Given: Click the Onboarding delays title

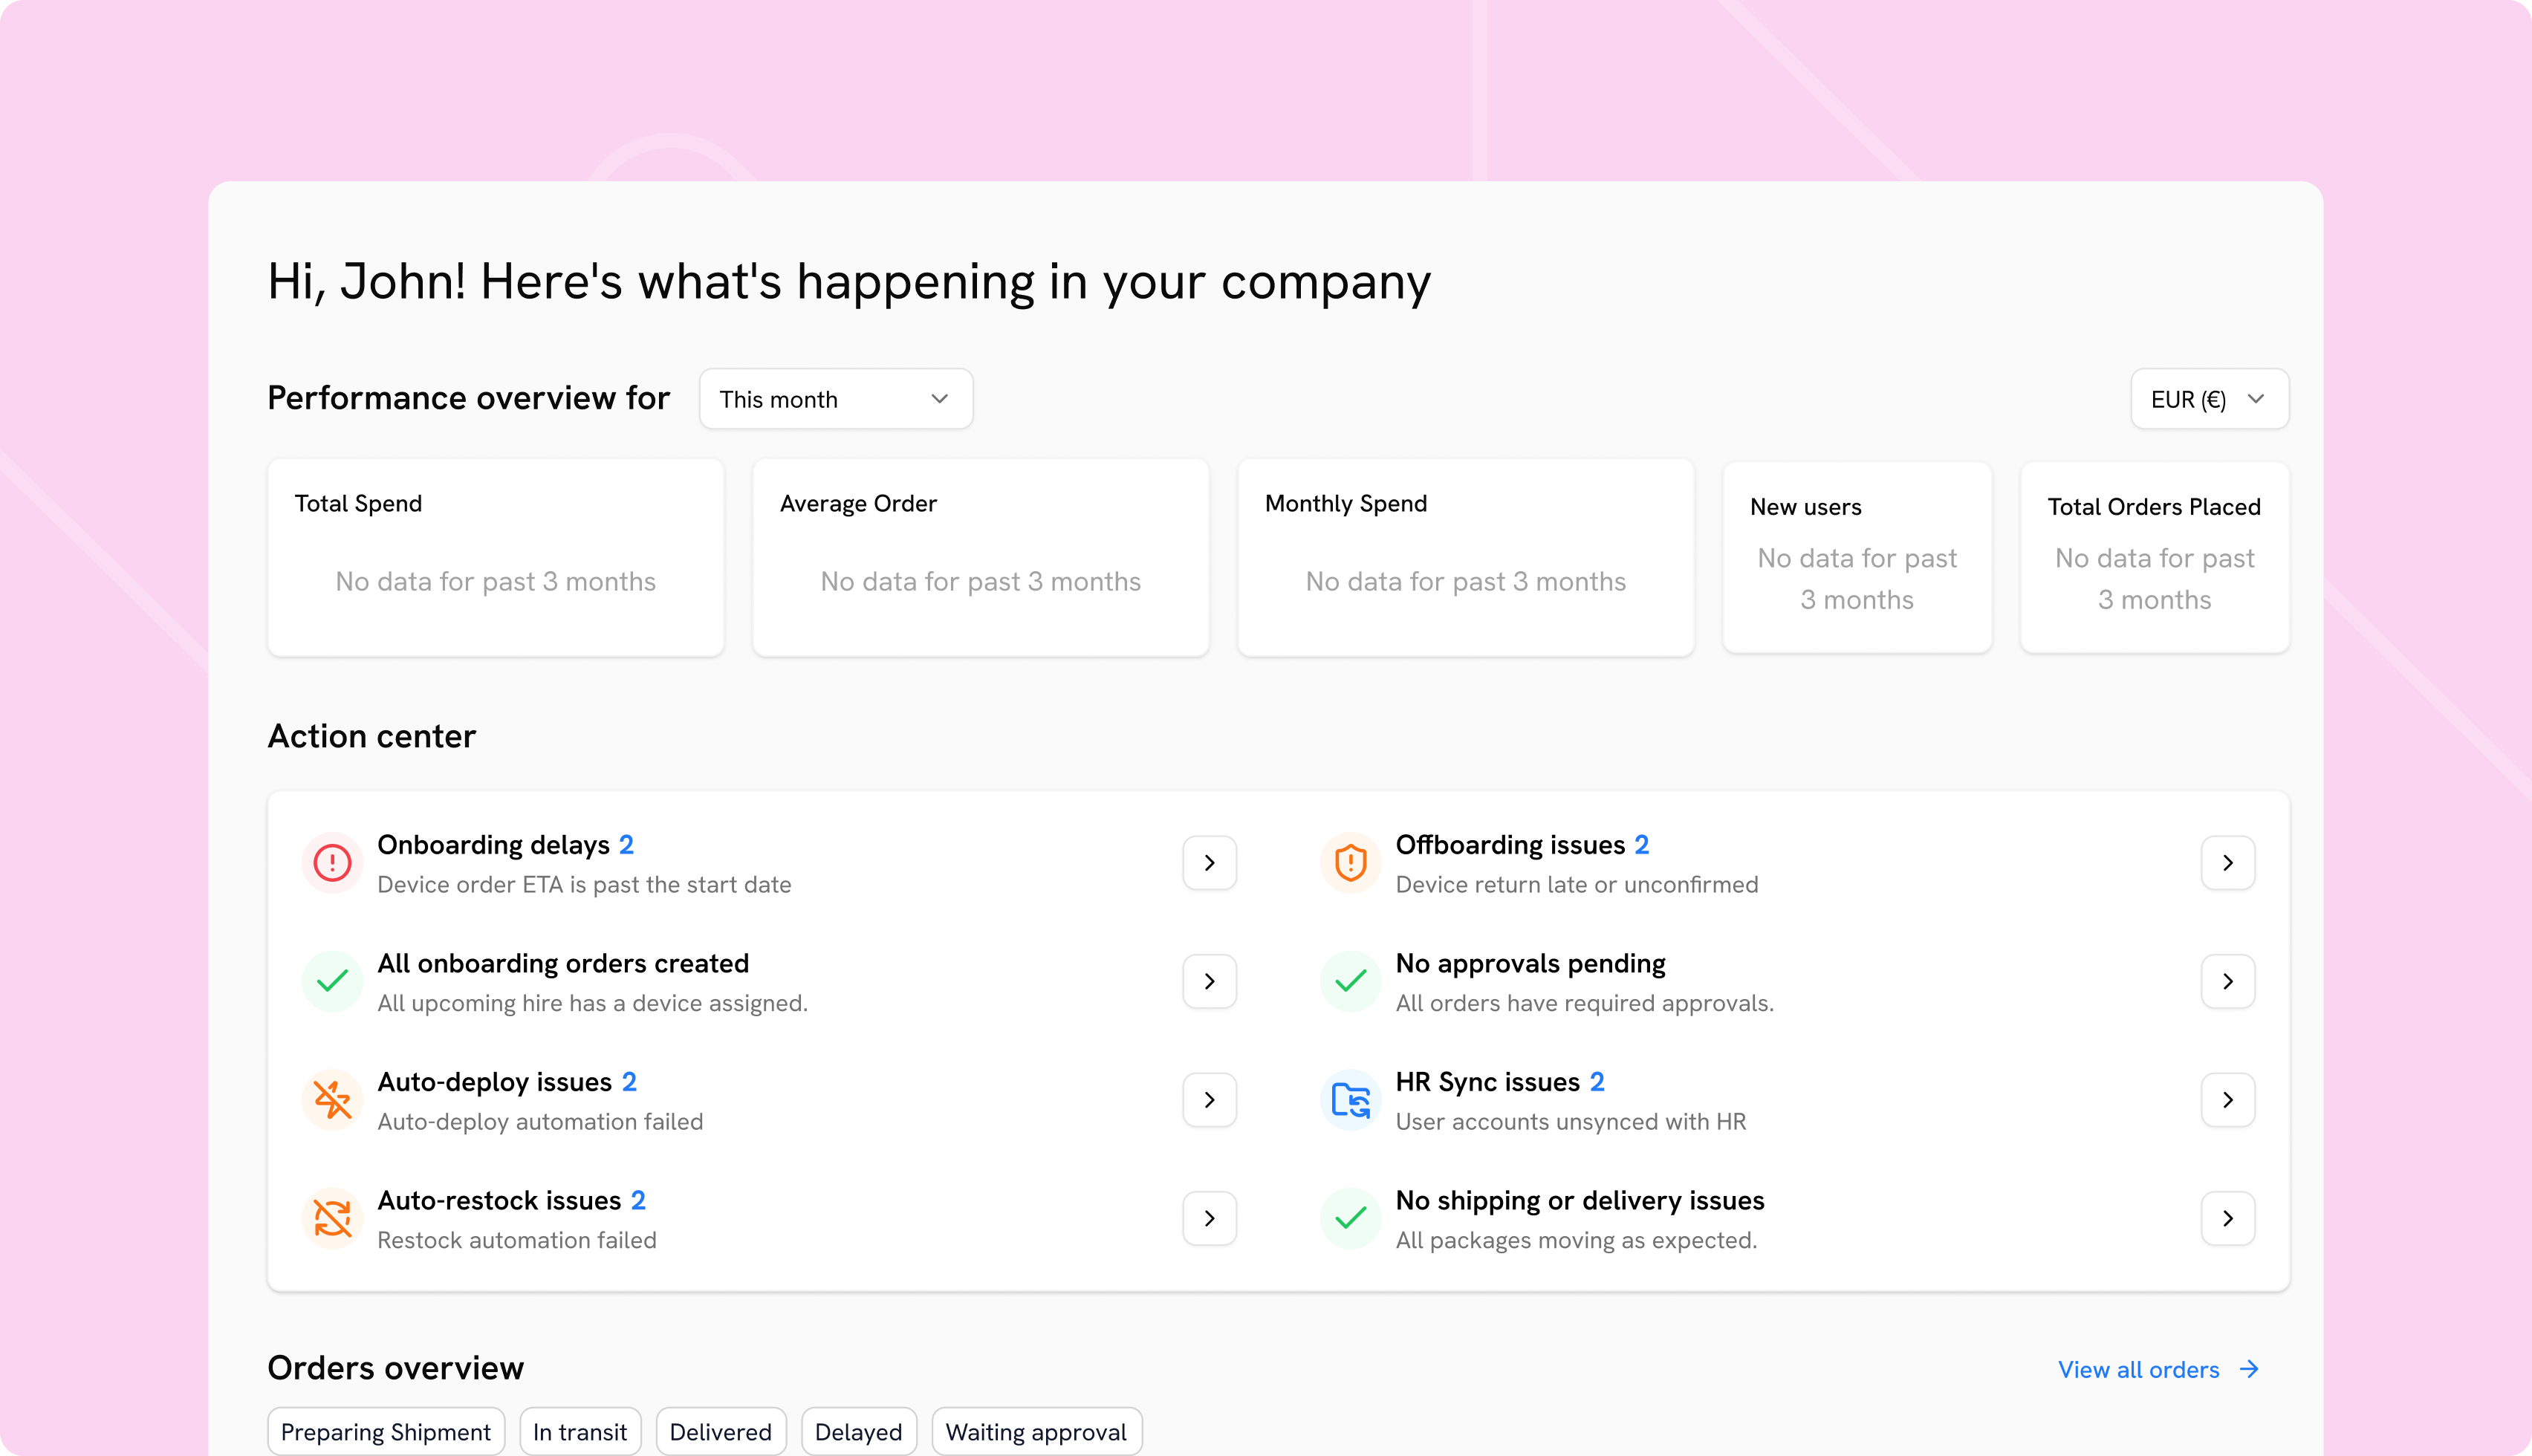Looking at the screenshot, I should (493, 845).
